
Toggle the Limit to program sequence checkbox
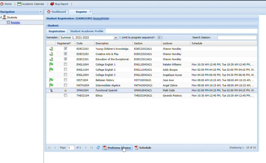coord(159,37)
